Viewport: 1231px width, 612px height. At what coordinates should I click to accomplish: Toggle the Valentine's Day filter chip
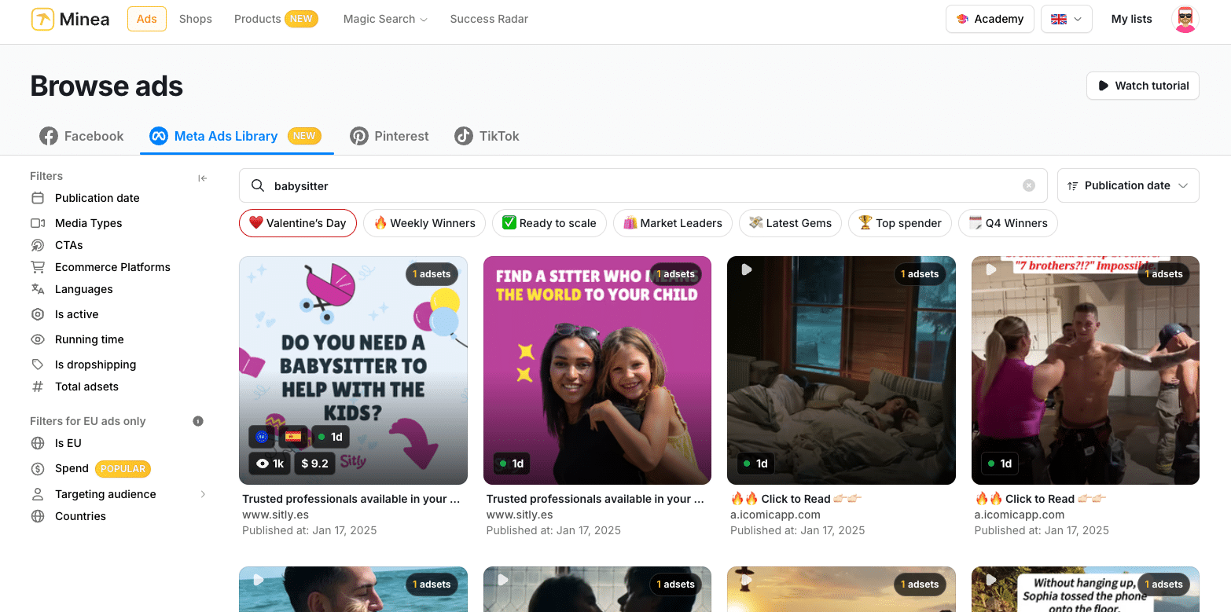(x=298, y=223)
